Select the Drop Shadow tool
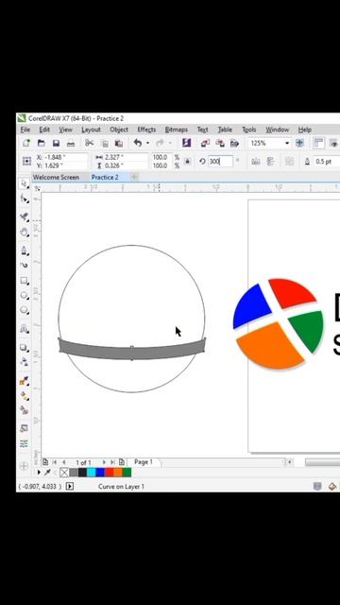 (x=25, y=347)
